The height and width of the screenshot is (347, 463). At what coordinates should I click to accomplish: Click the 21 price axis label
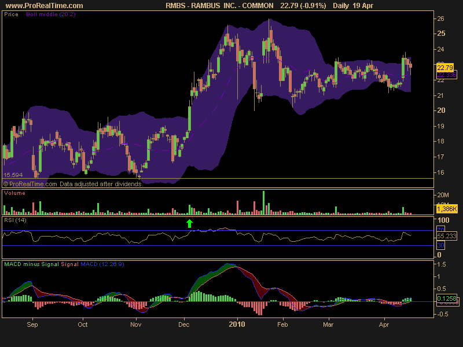440,95
